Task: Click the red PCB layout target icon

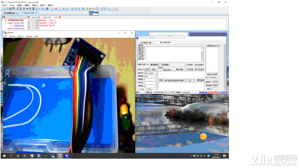Action: coord(24,9)
